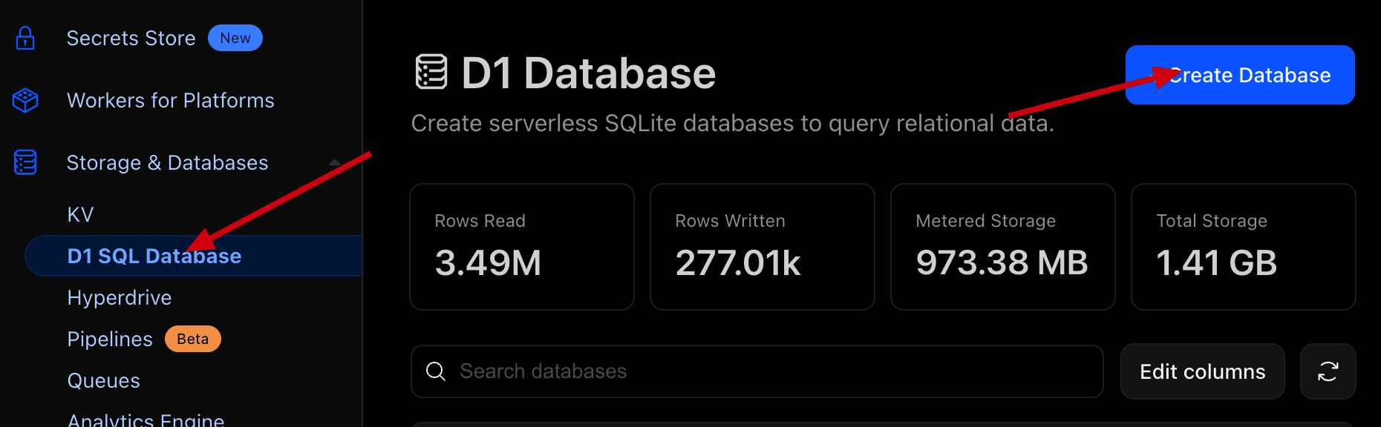Click the Workers for Platforms cube icon
Viewport: 1381px width, 427px height.
25,100
